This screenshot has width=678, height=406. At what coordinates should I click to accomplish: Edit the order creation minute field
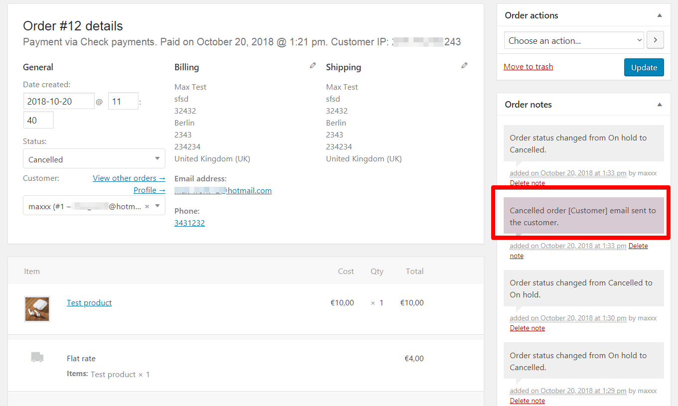click(x=38, y=120)
